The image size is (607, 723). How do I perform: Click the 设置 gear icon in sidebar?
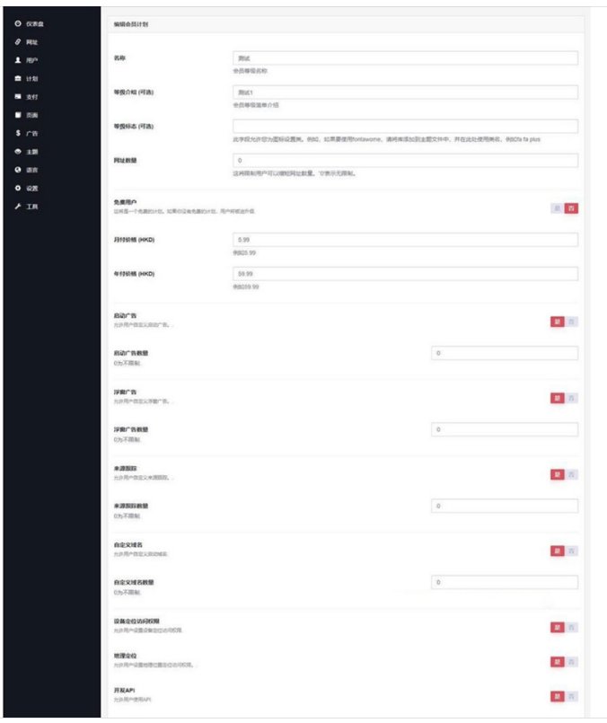(x=18, y=188)
